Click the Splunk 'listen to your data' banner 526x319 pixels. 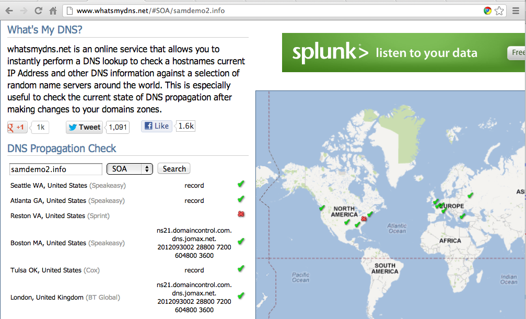[404, 52]
